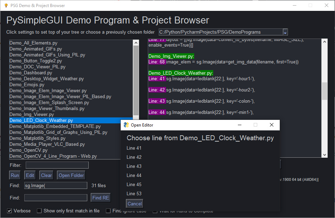Screen dimensions: 335x218
Task: Choose Line 44 in Open Editor dialog
Action: [134, 175]
